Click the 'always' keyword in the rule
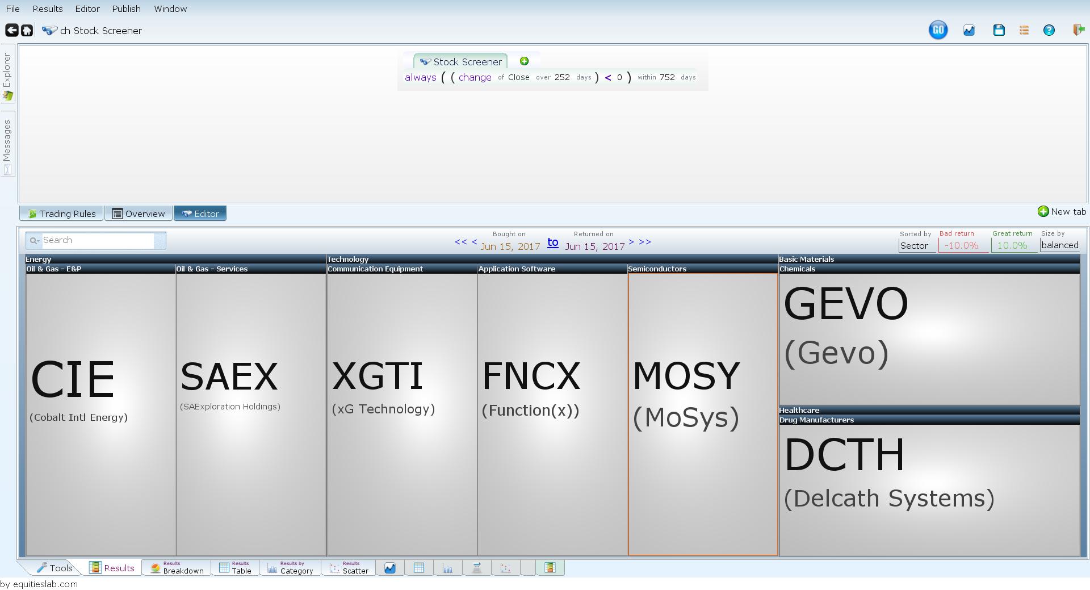Viewport: 1090px width, 590px height. tap(420, 77)
